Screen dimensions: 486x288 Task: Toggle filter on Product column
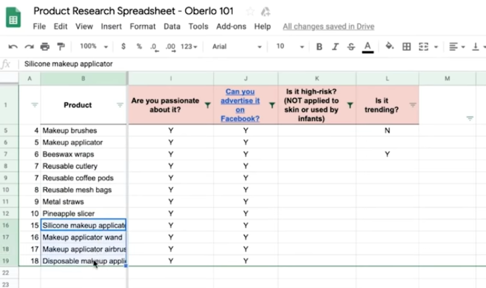click(120, 105)
